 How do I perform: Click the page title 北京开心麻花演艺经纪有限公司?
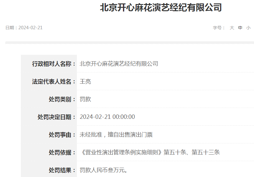point(161,7)
